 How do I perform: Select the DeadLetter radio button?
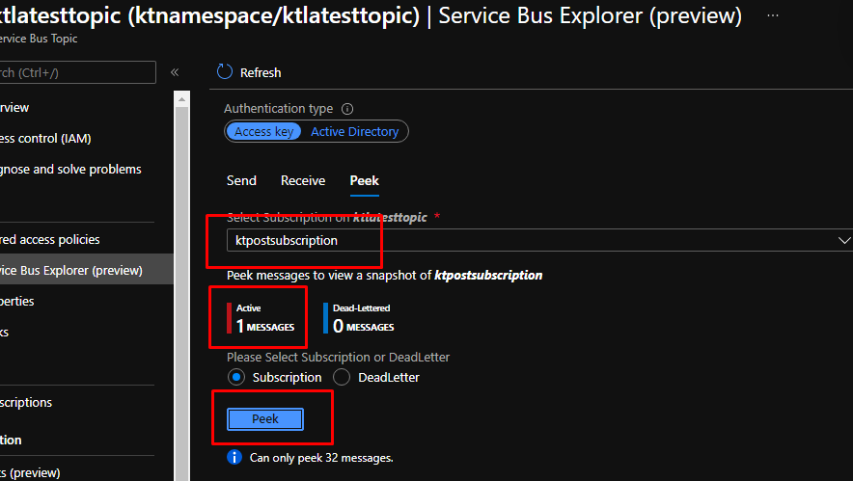click(x=342, y=377)
